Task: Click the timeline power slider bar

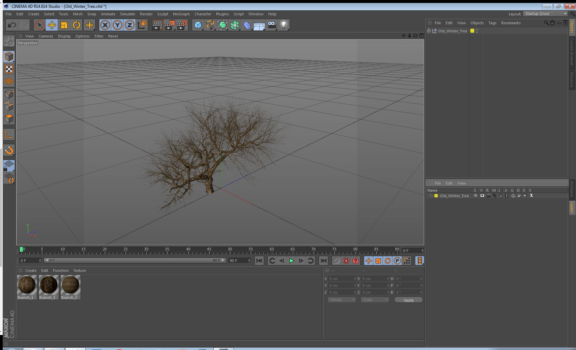Action: [x=135, y=260]
